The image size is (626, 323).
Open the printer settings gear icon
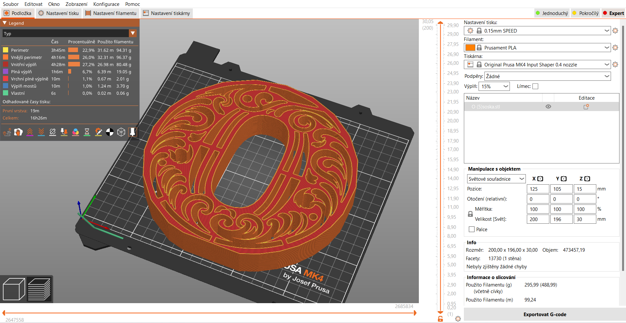(616, 64)
